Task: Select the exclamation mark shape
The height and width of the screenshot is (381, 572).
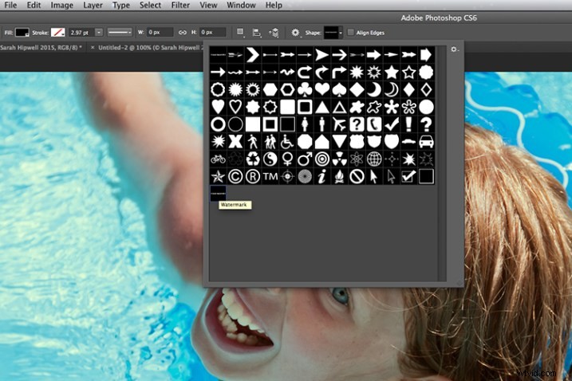Action: click(x=408, y=124)
